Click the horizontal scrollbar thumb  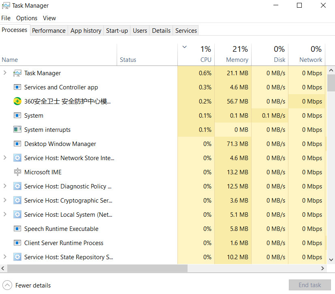(x=98, y=268)
